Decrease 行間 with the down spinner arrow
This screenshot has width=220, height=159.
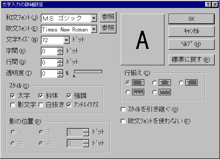pos(60,64)
